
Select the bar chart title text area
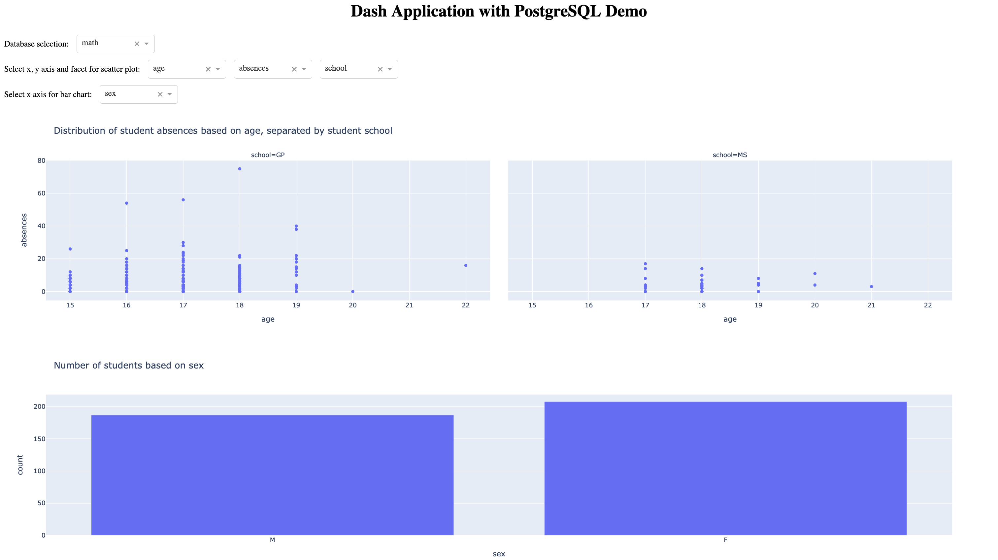click(130, 365)
